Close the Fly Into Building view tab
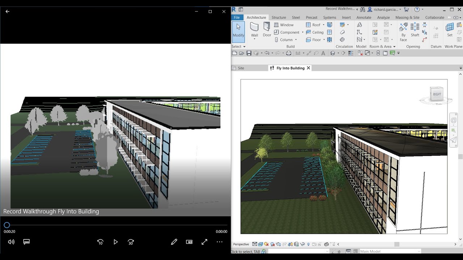The image size is (463, 260). 309,68
